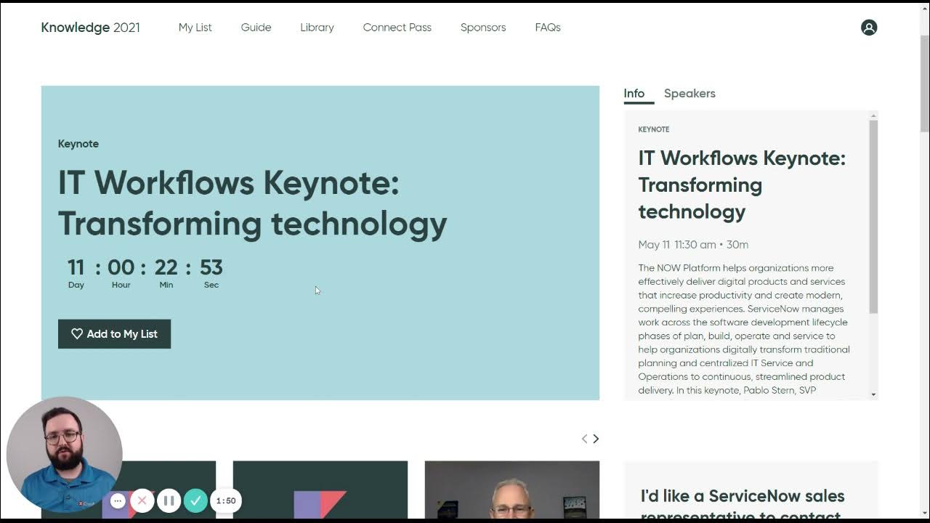Click the IT Workflows Keynote banner title

click(252, 203)
